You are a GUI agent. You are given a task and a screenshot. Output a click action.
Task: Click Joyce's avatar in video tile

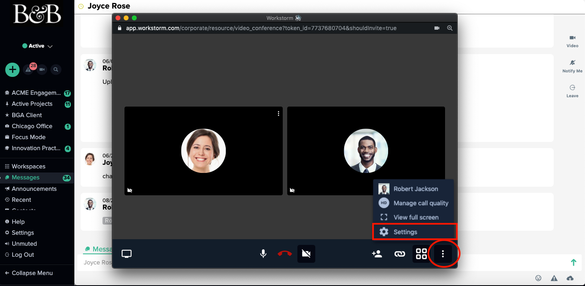[x=203, y=151]
